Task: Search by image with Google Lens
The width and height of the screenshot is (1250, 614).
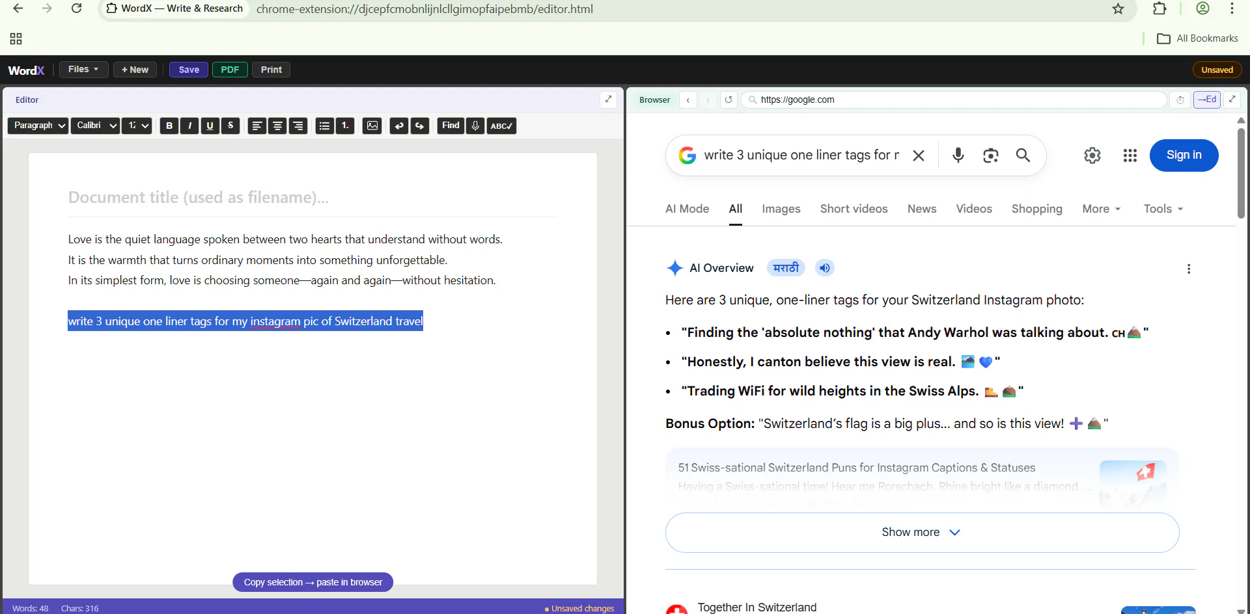Action: 991,155
